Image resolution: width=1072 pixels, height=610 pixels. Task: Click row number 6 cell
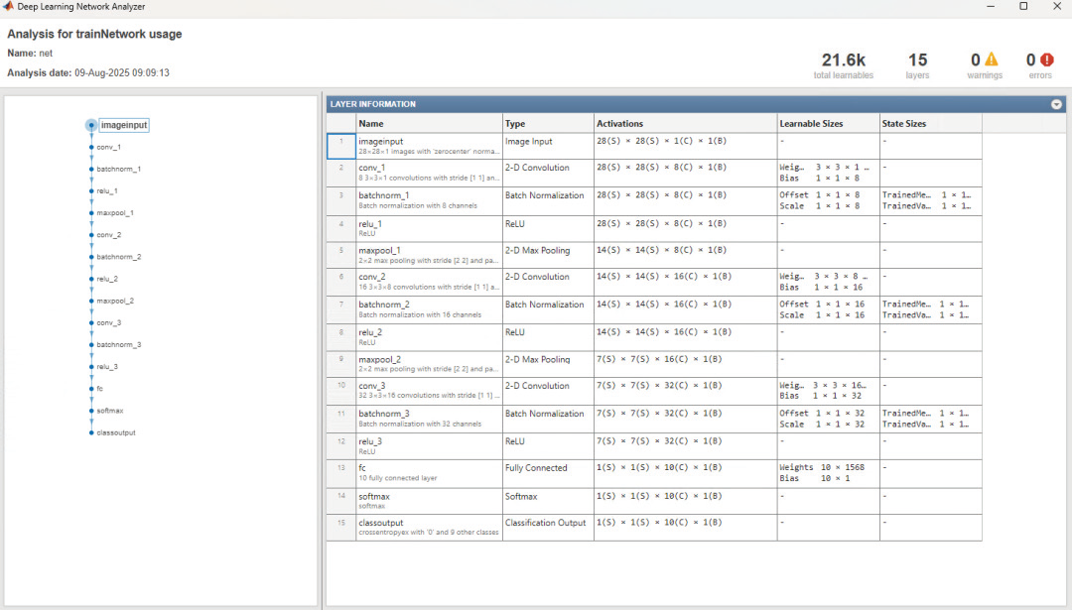tap(341, 282)
